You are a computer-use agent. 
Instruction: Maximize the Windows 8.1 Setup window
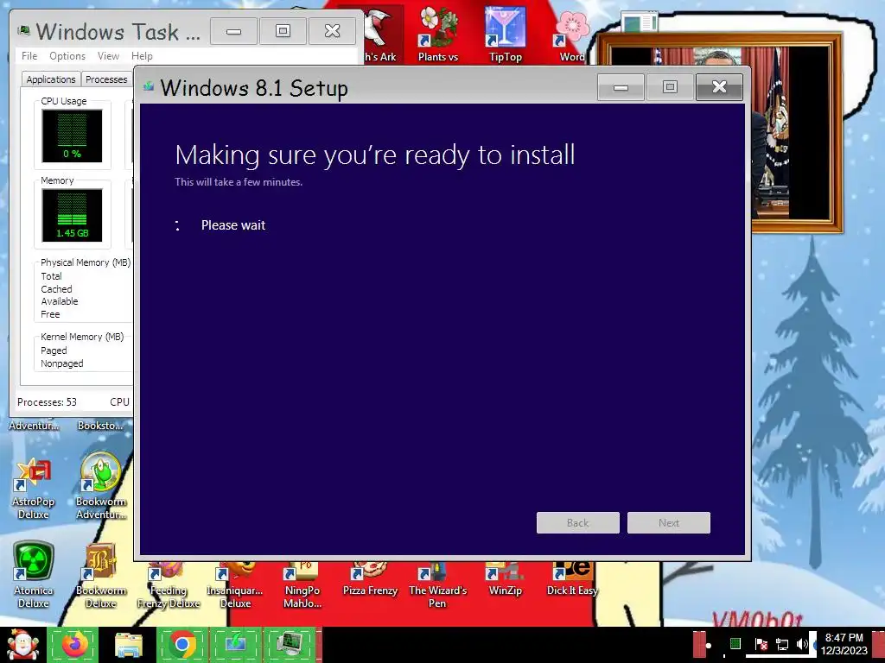click(670, 87)
